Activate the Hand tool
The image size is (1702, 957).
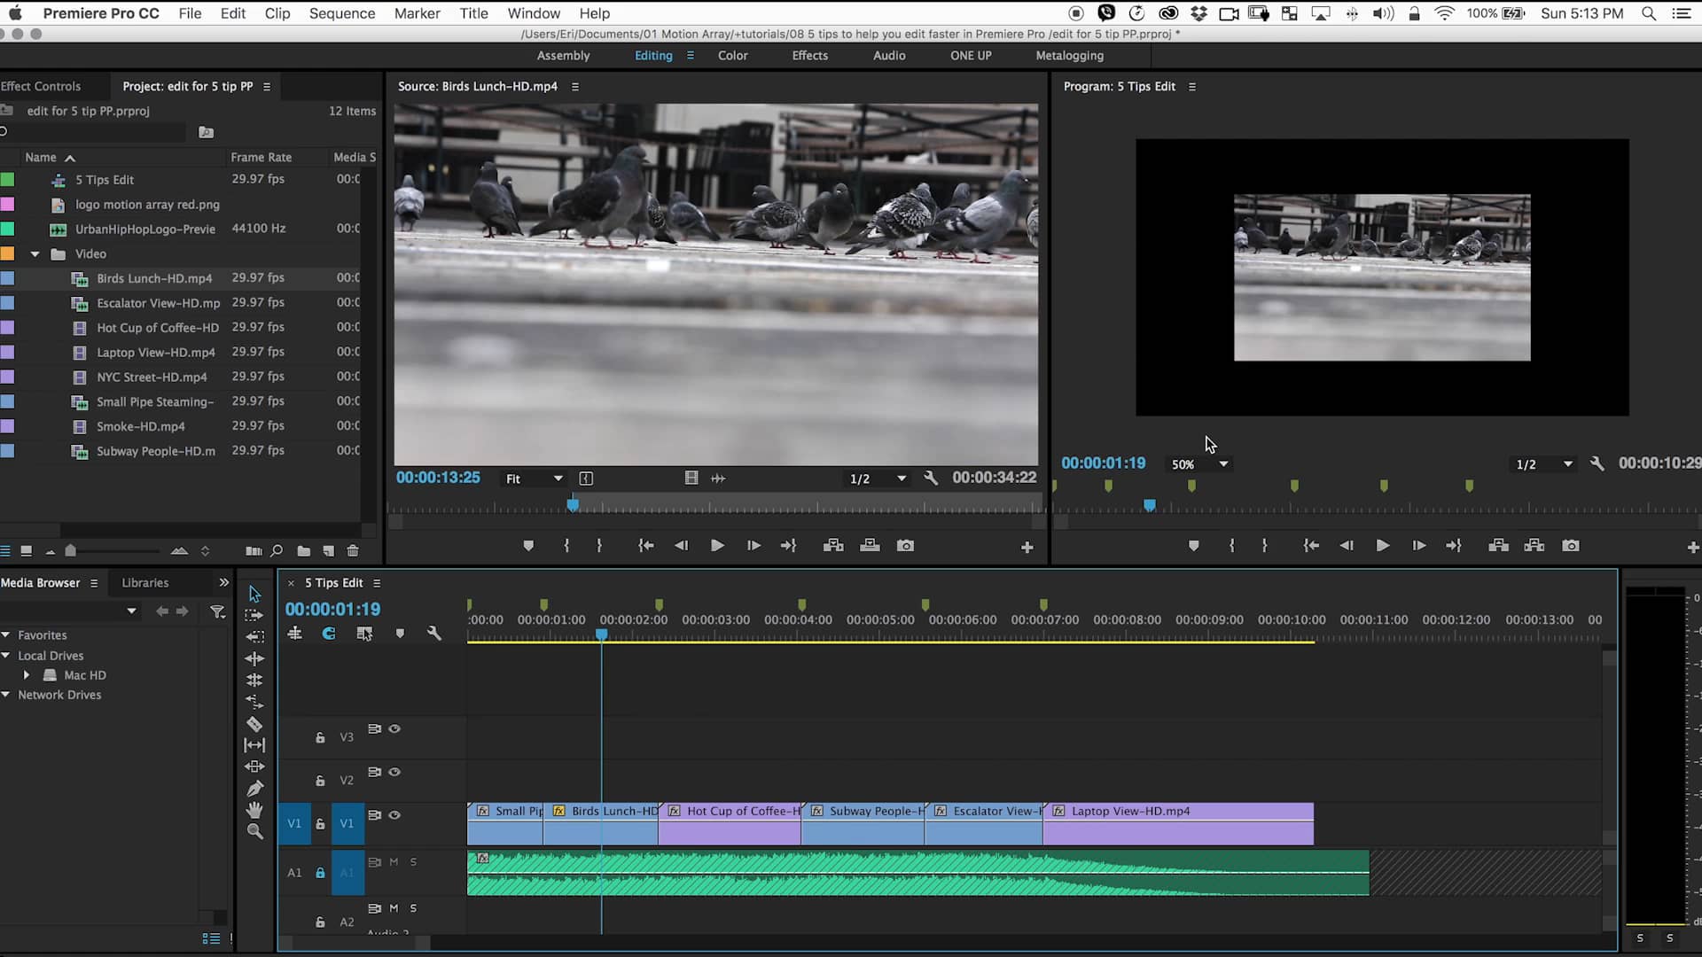tap(254, 809)
